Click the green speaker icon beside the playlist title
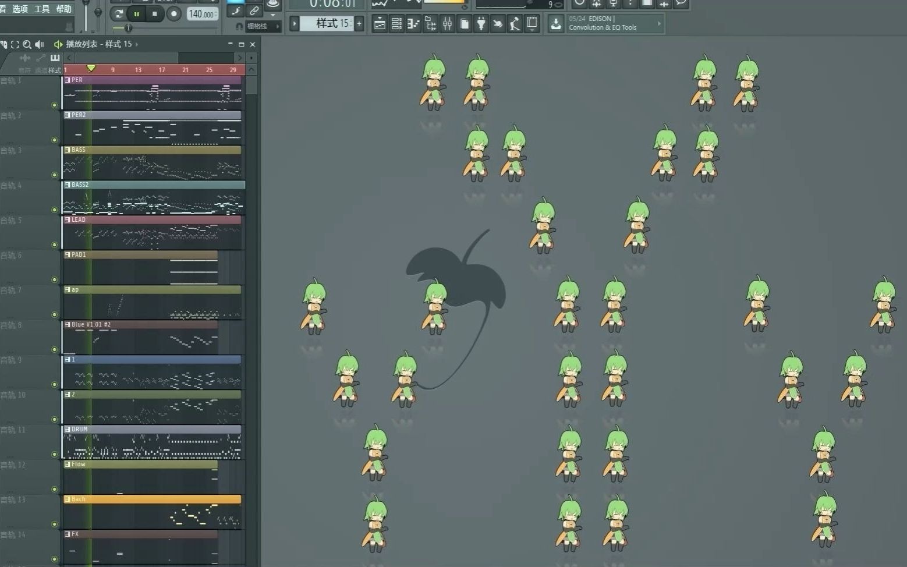Viewport: 907px width, 567px height. click(58, 44)
